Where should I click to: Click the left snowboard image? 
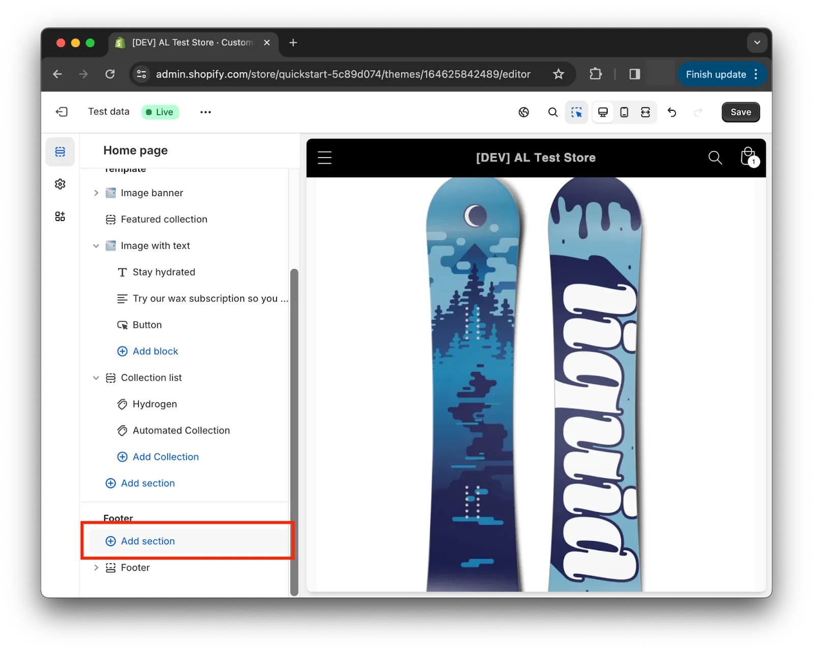pos(474,384)
